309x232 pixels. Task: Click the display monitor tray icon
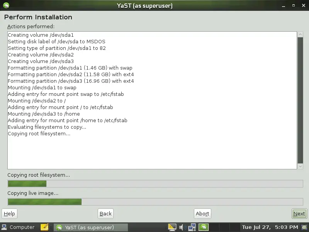pyautogui.click(x=173, y=227)
